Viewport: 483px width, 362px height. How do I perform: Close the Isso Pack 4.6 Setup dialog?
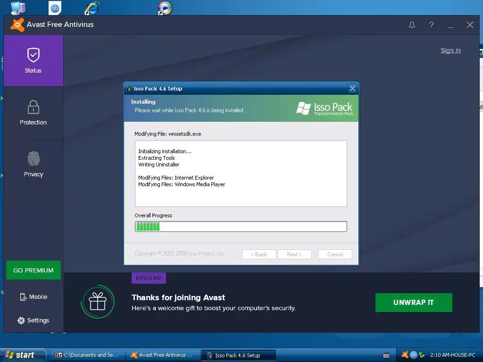tap(352, 89)
